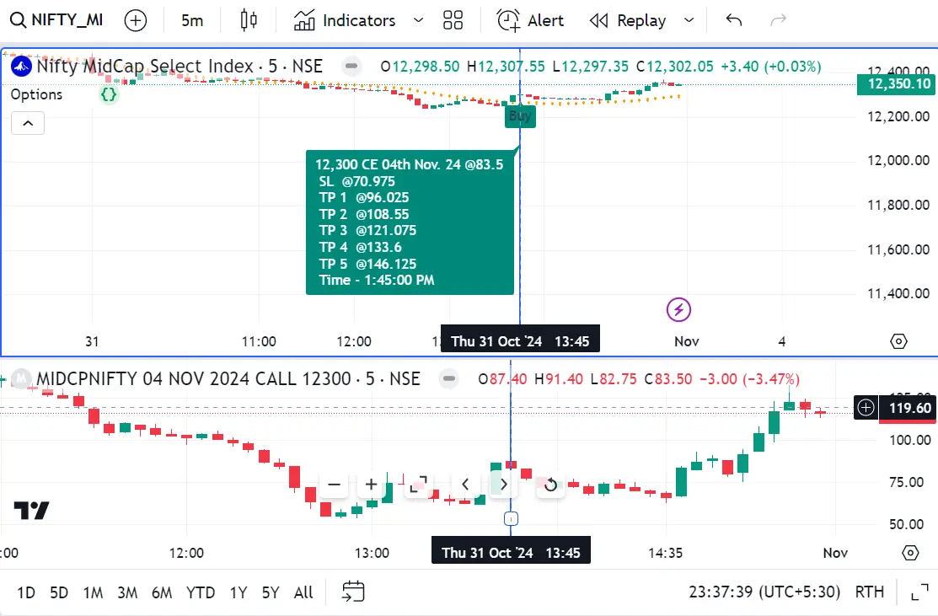The height and width of the screenshot is (616, 938).
Task: Click the plus button beside 119.60 price
Action: pos(866,408)
